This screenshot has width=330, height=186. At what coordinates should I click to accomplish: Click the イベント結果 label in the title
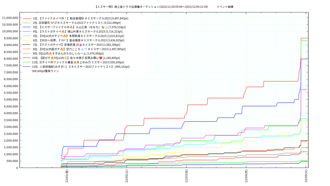pyautogui.click(x=225, y=7)
